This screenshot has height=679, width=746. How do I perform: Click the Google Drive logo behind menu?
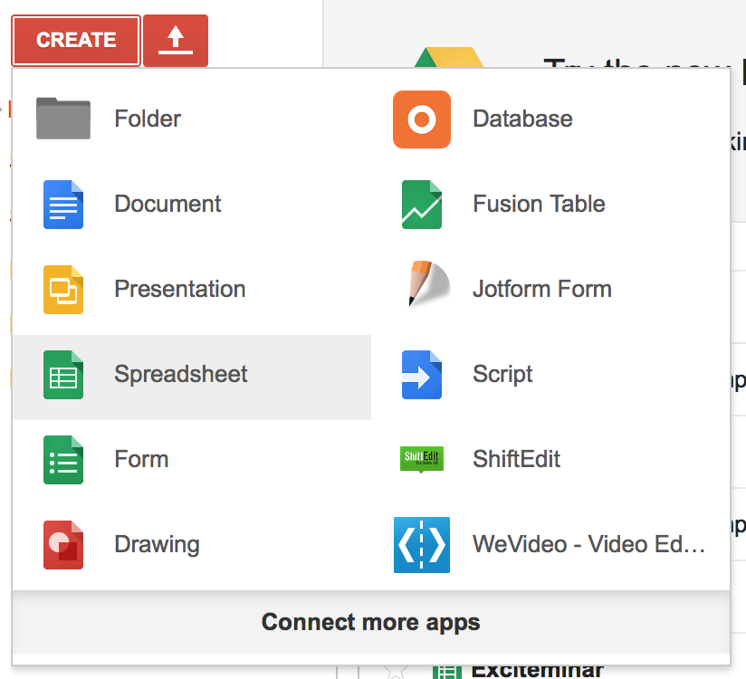(449, 57)
